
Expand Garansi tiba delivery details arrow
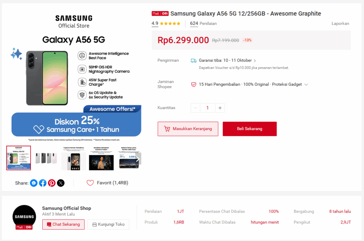pos(255,61)
